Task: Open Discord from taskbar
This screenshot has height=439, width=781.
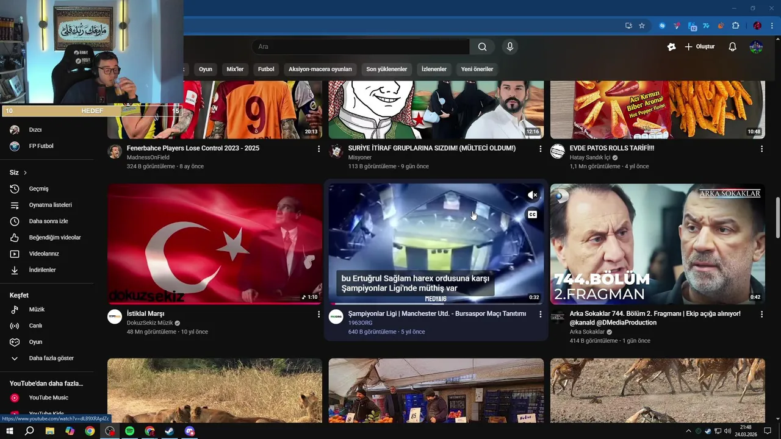Action: [190, 431]
